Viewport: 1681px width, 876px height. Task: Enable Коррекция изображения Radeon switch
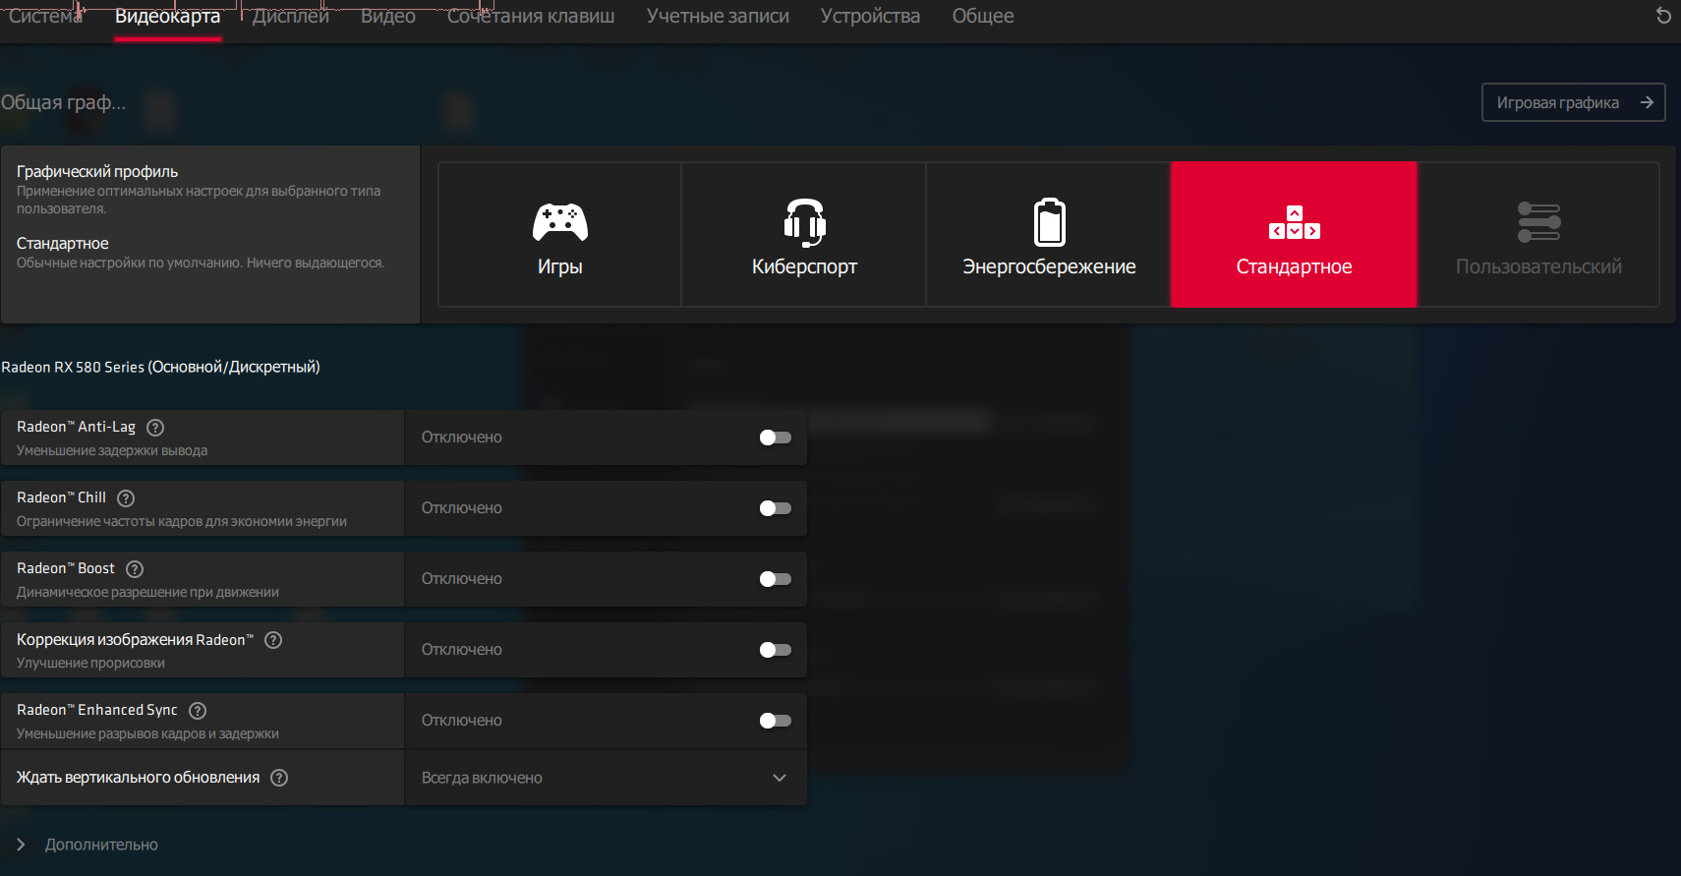point(776,650)
